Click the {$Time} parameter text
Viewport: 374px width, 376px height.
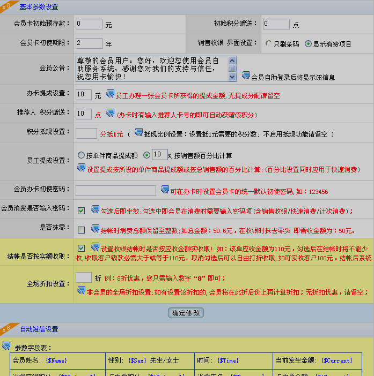tap(228, 360)
